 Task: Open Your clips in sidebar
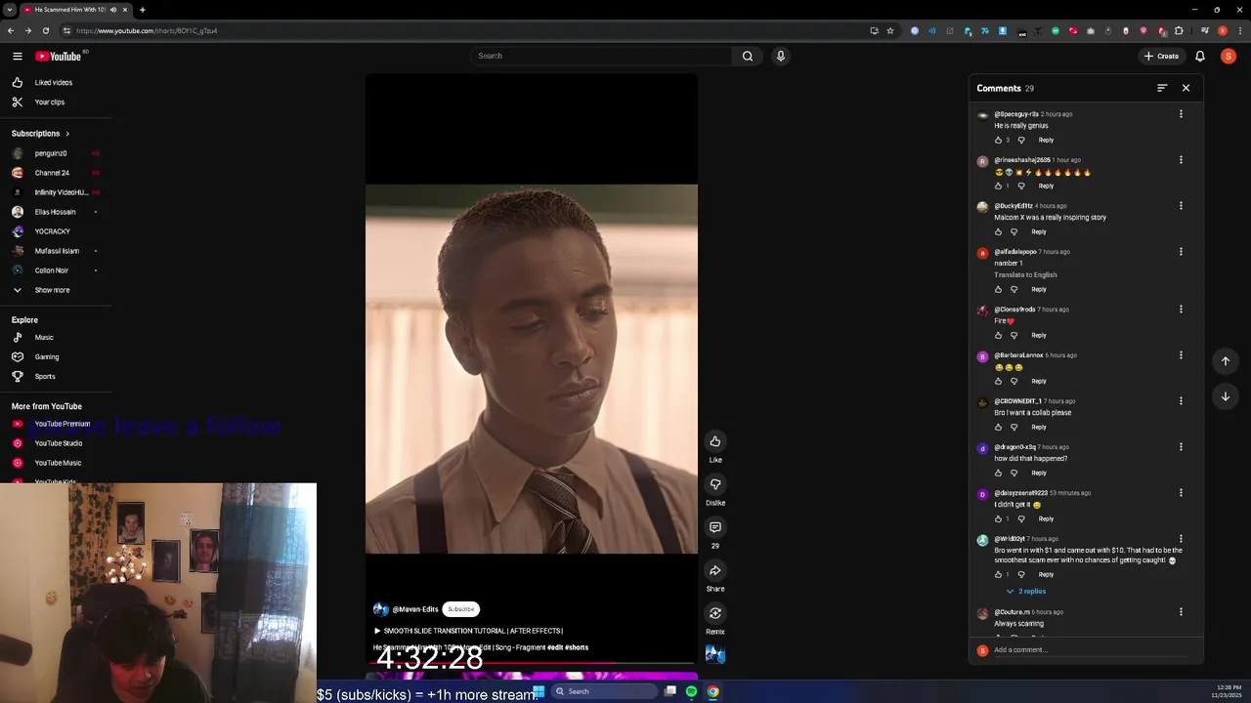(x=49, y=103)
